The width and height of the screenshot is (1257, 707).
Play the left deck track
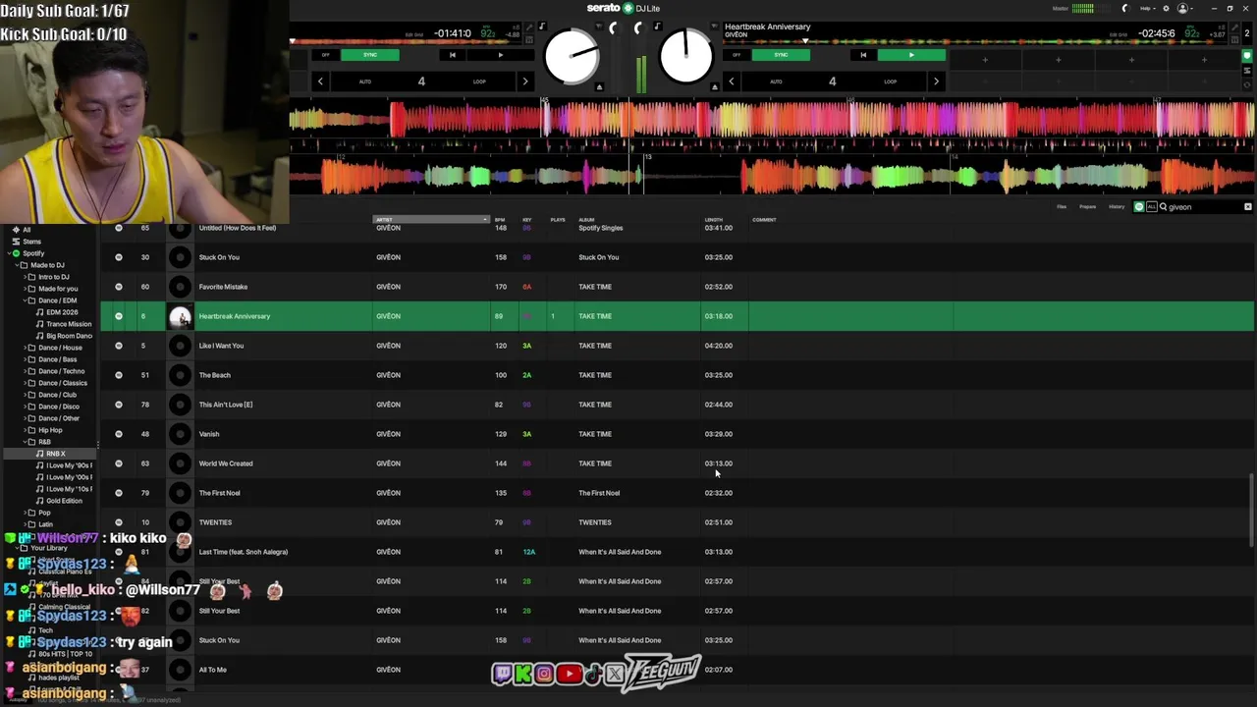[500, 55]
